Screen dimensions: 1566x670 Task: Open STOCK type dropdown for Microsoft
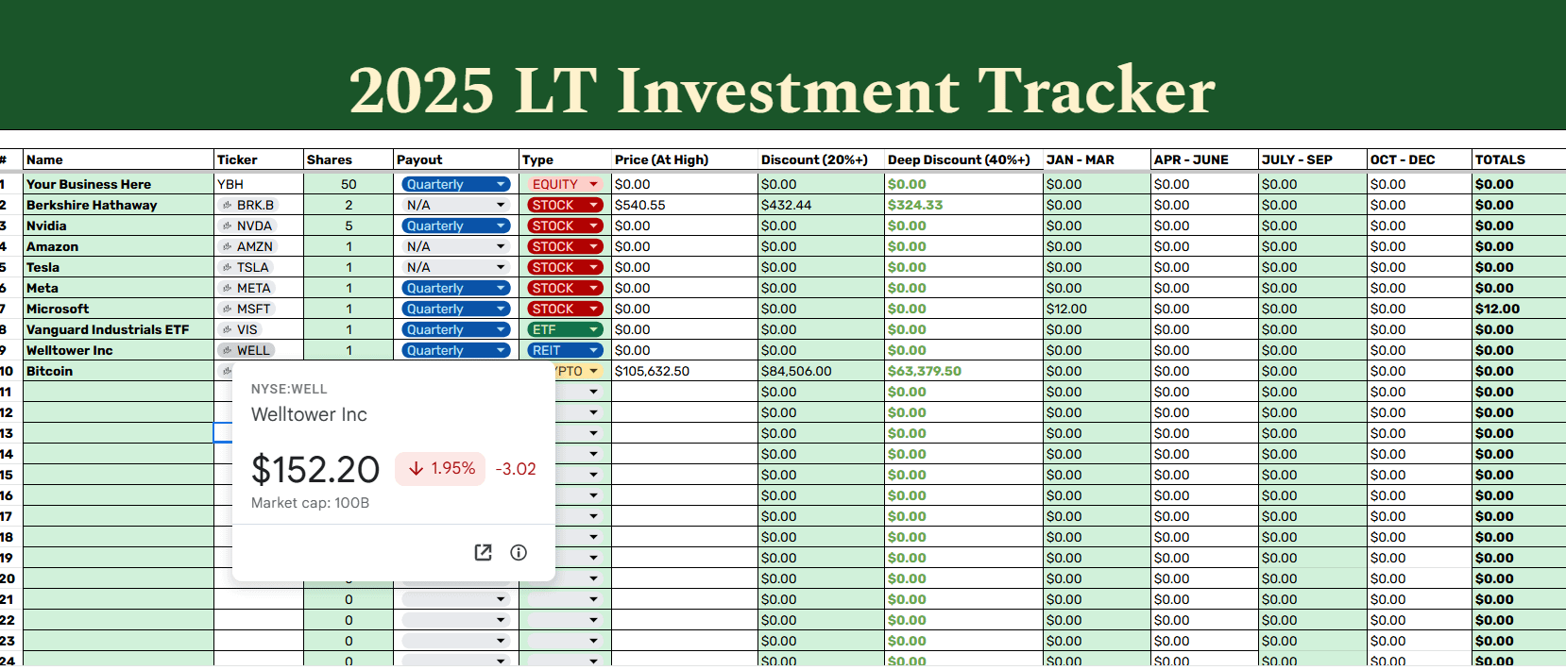coord(565,309)
